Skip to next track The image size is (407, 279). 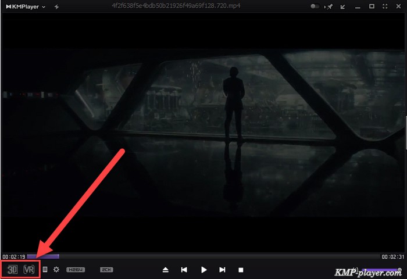(222, 270)
